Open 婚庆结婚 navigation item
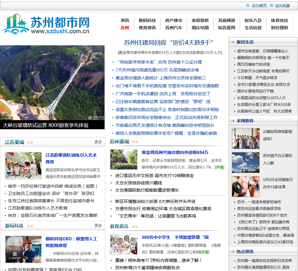298x271 pixels. pyautogui.click(x=200, y=28)
